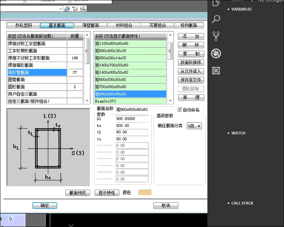Click the bl value field 900.00000
The image size is (284, 227).
coord(132,119)
